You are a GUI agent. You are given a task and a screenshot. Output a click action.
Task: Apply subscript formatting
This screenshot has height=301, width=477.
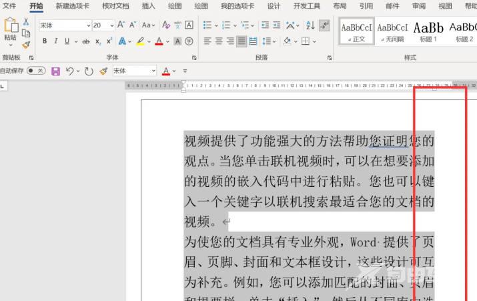98,41
